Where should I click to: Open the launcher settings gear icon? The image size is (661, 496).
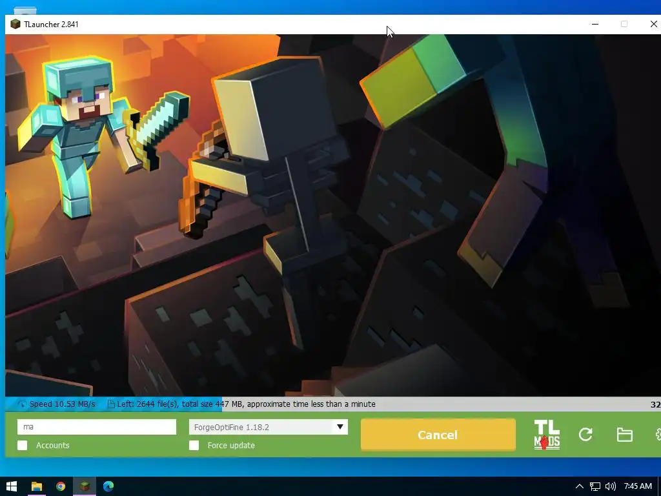pyautogui.click(x=657, y=435)
